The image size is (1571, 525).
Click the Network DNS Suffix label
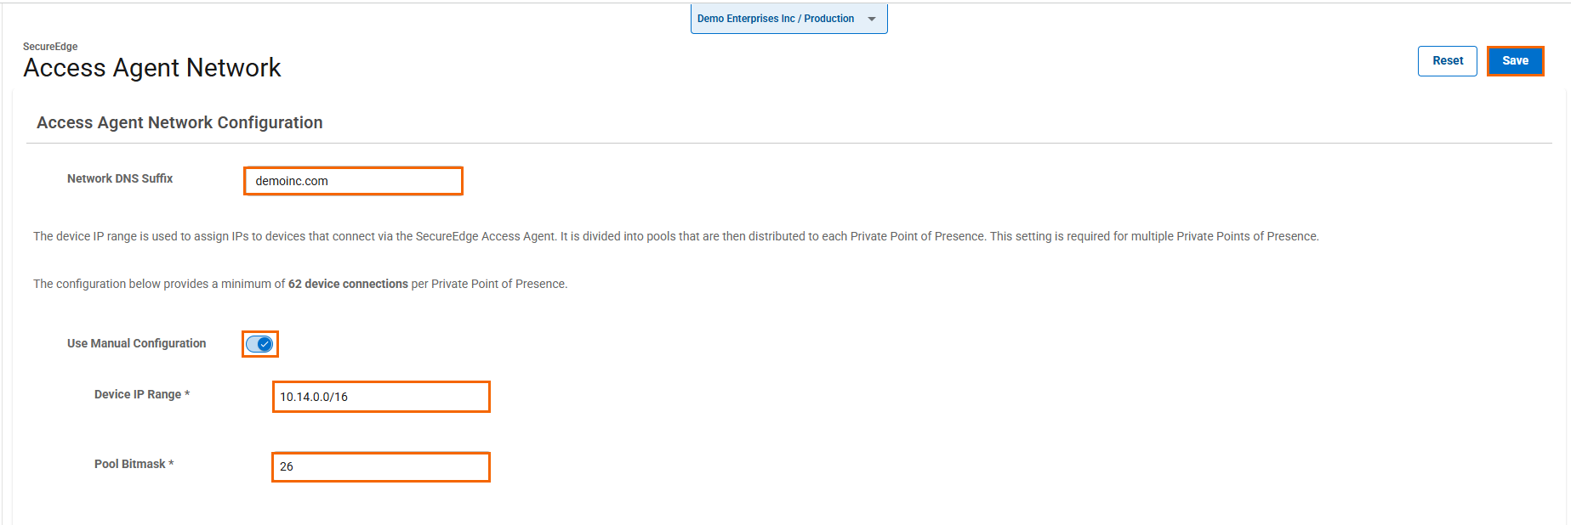click(120, 178)
